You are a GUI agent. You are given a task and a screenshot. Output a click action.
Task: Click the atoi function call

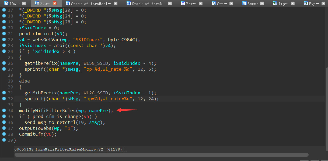(x=60, y=45)
